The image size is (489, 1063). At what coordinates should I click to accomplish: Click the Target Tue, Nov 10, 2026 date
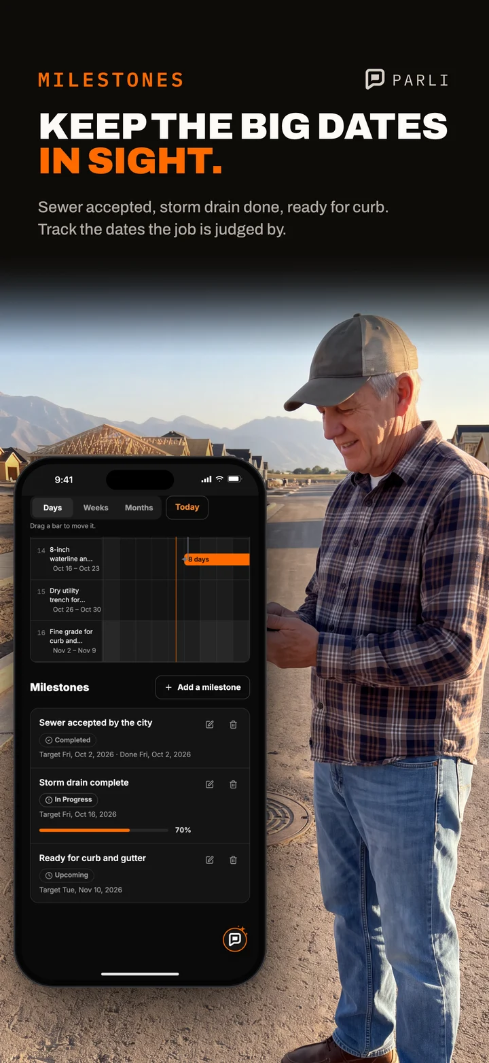coord(81,890)
